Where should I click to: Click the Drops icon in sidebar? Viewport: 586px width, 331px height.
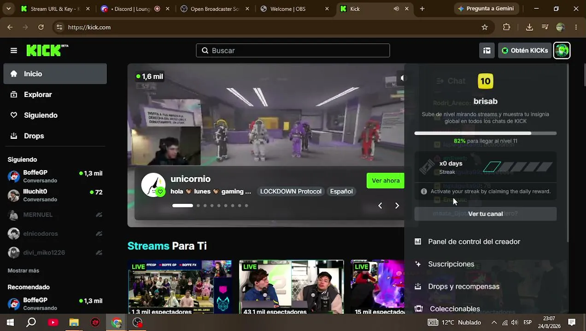(14, 136)
